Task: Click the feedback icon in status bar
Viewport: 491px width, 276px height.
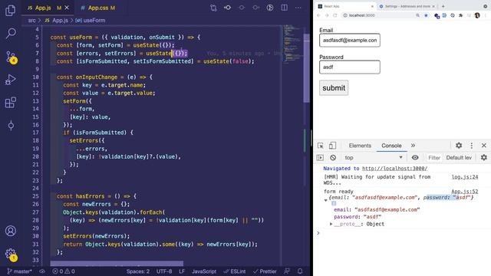Action: (x=286, y=271)
